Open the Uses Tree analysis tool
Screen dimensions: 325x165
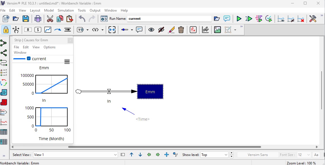tap(3, 53)
